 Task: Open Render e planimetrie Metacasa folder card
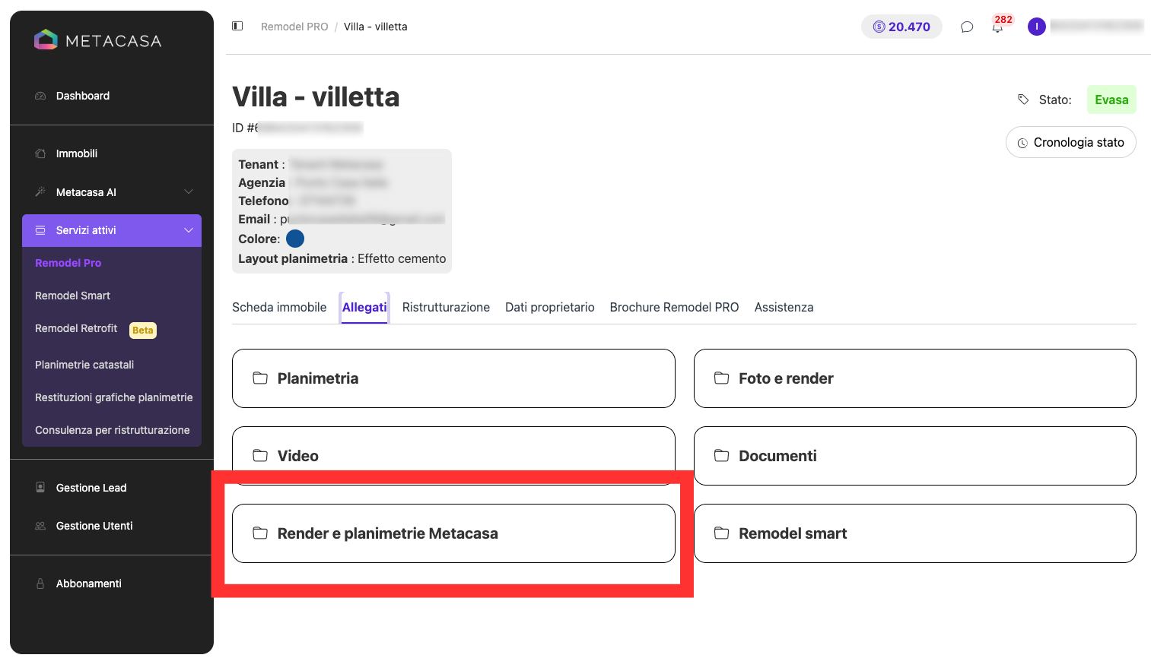point(453,533)
